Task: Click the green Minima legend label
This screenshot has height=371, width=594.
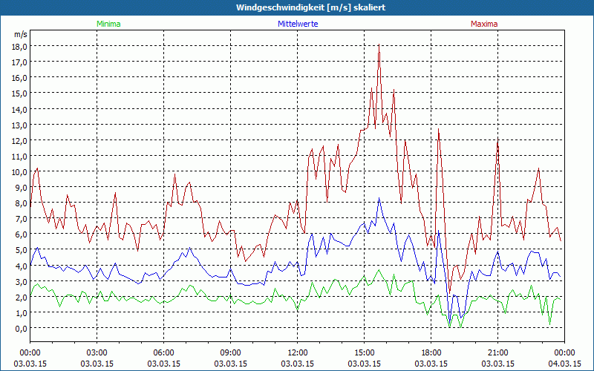Action: [x=108, y=24]
